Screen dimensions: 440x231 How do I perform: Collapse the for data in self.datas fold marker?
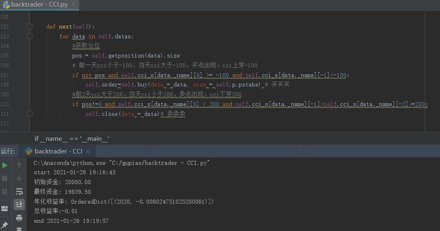(29, 36)
